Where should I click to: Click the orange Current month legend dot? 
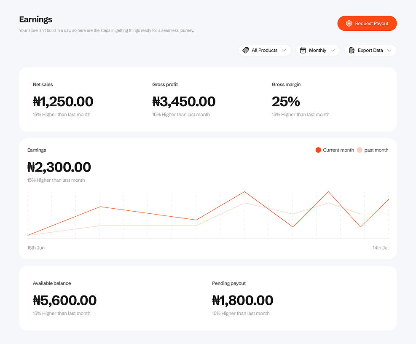click(x=318, y=150)
